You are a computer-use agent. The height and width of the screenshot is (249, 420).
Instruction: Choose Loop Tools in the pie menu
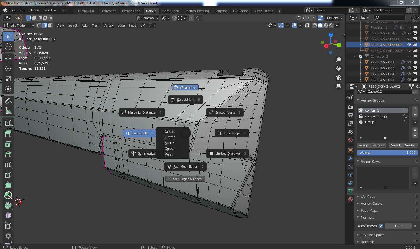click(140, 133)
